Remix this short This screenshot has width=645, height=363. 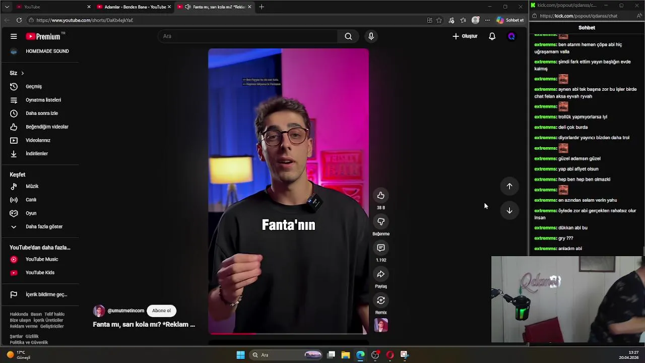click(x=381, y=300)
